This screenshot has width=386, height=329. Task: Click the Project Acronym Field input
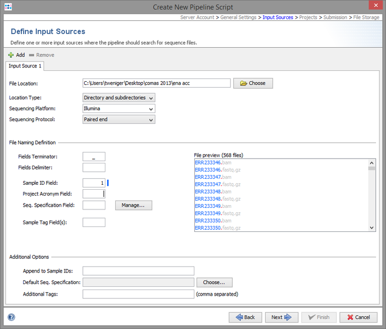pos(94,194)
